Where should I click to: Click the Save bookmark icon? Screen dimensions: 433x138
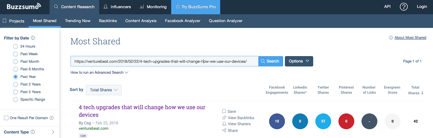click(x=224, y=111)
